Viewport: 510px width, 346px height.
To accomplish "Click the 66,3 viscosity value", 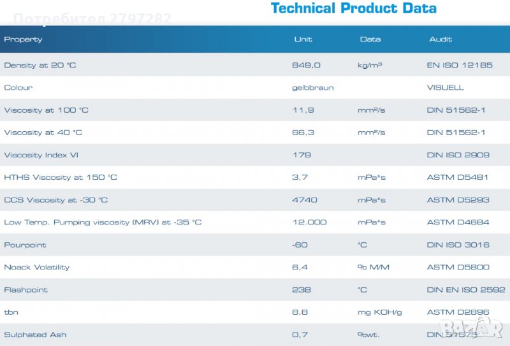I will (303, 133).
